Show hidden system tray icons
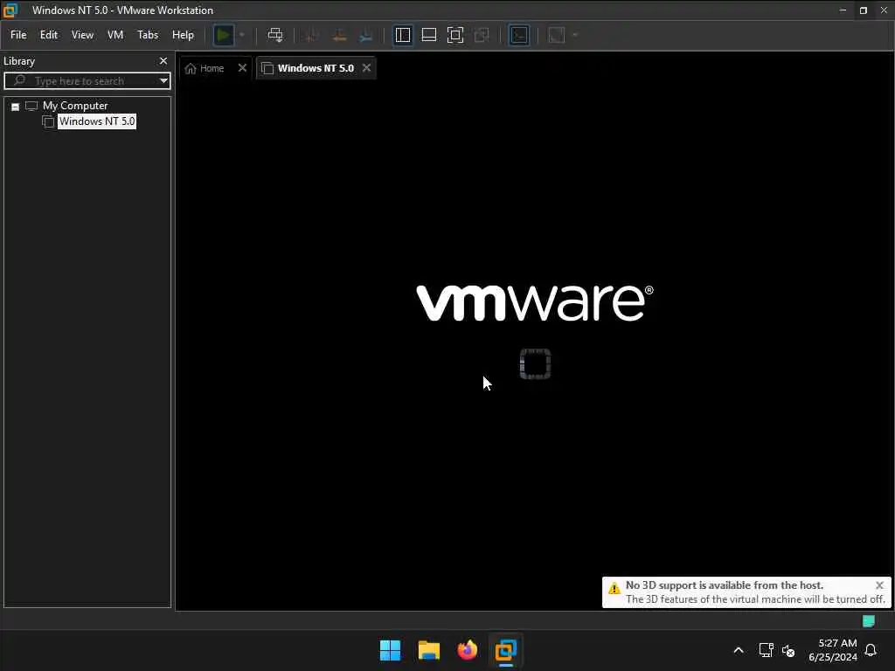The image size is (895, 671). point(738,650)
